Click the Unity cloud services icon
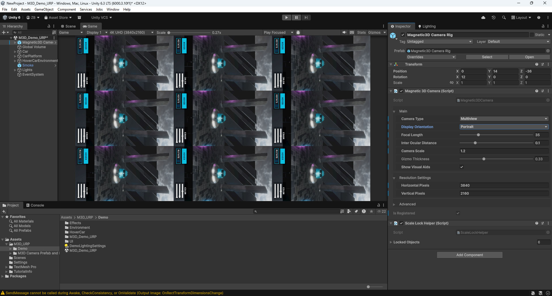The image size is (552, 296). click(483, 17)
